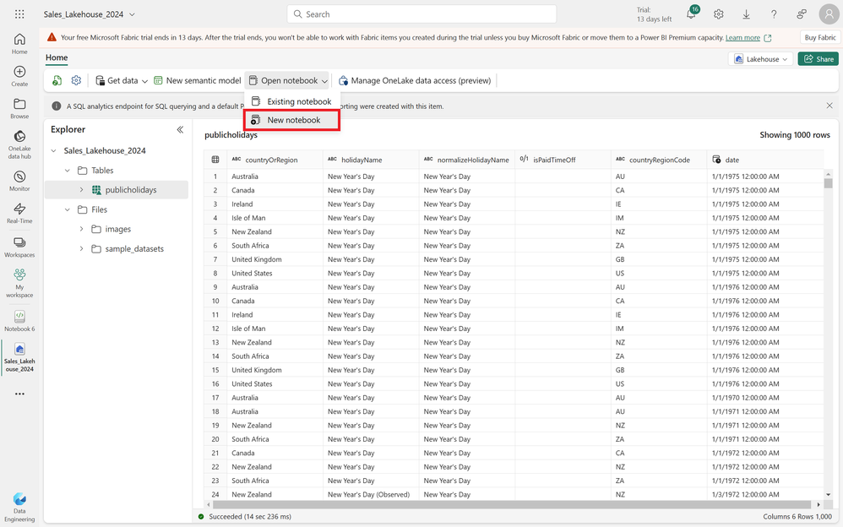843x527 pixels.
Task: Open notifications bell
Action: coord(692,14)
